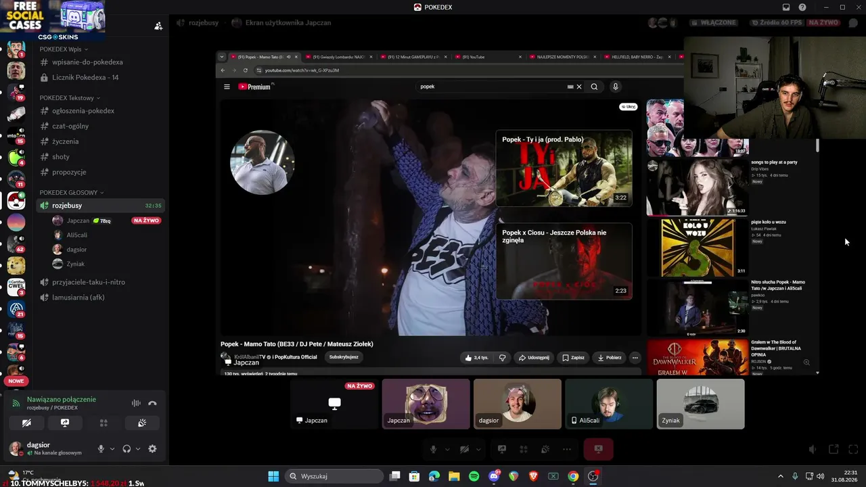Show hidden system tray icons
This screenshot has height=487, width=866.
[781, 476]
